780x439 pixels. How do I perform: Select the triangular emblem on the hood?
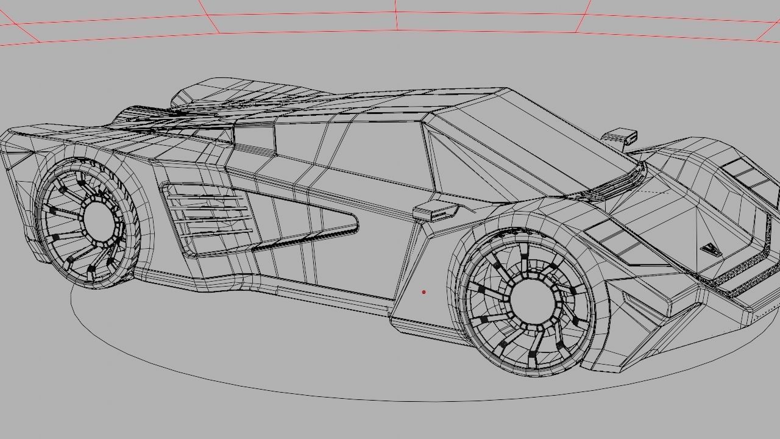point(711,249)
